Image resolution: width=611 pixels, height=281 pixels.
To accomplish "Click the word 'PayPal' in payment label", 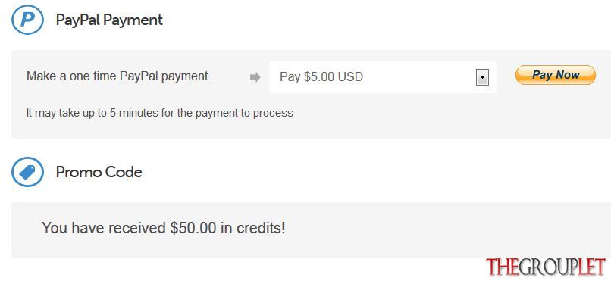I will click(x=139, y=76).
